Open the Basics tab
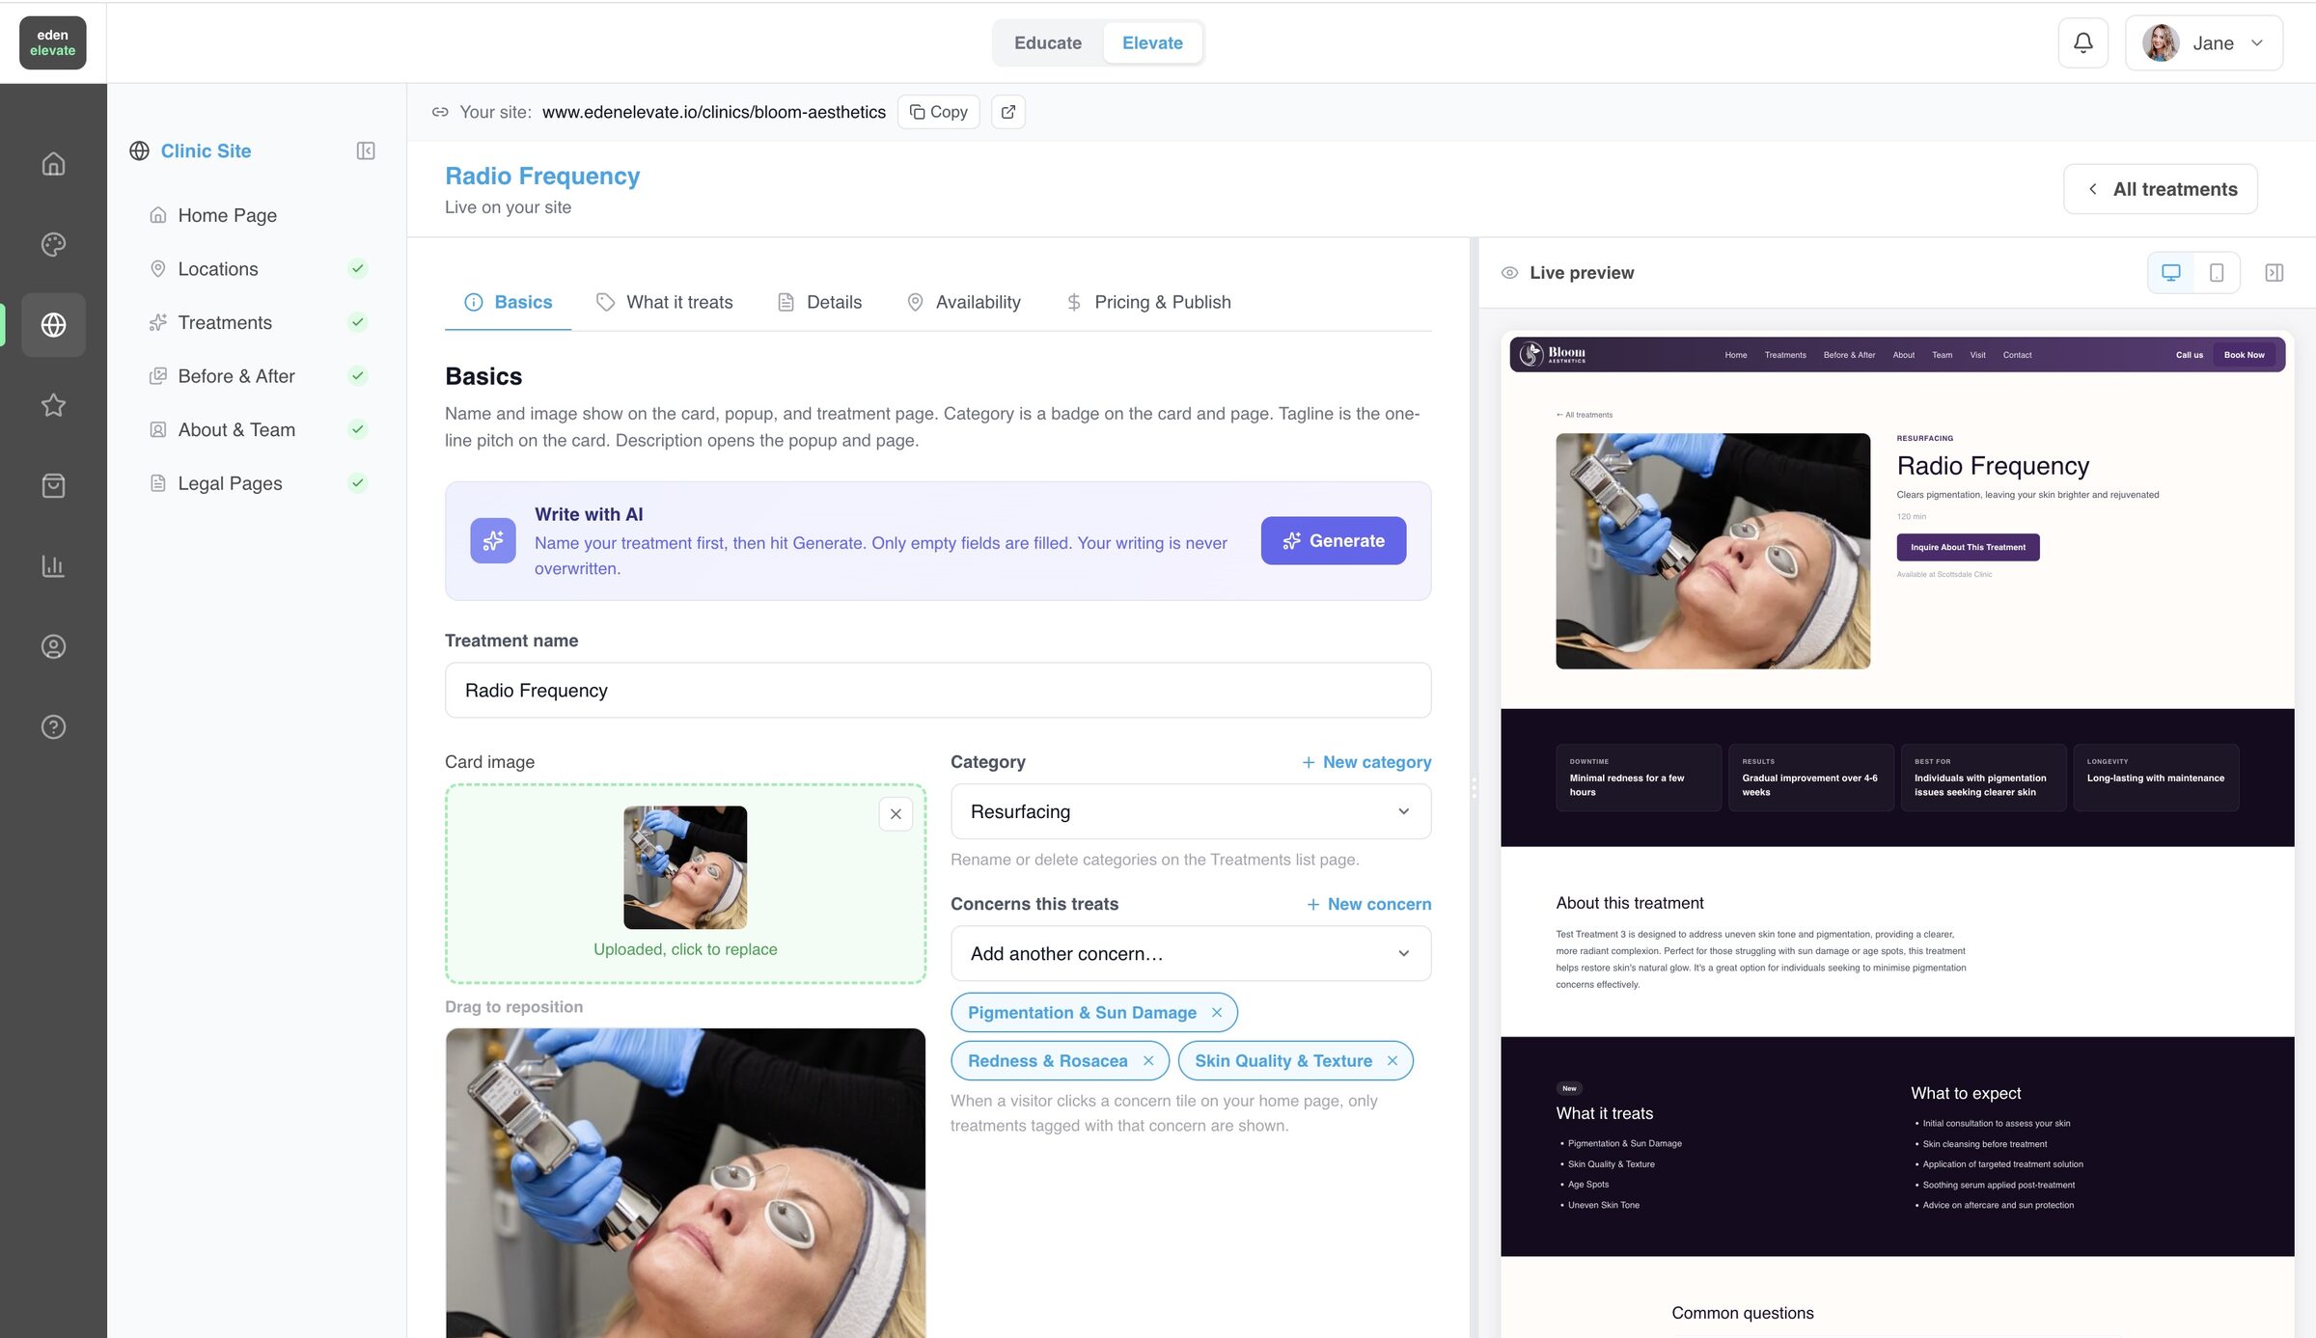 tap(509, 302)
